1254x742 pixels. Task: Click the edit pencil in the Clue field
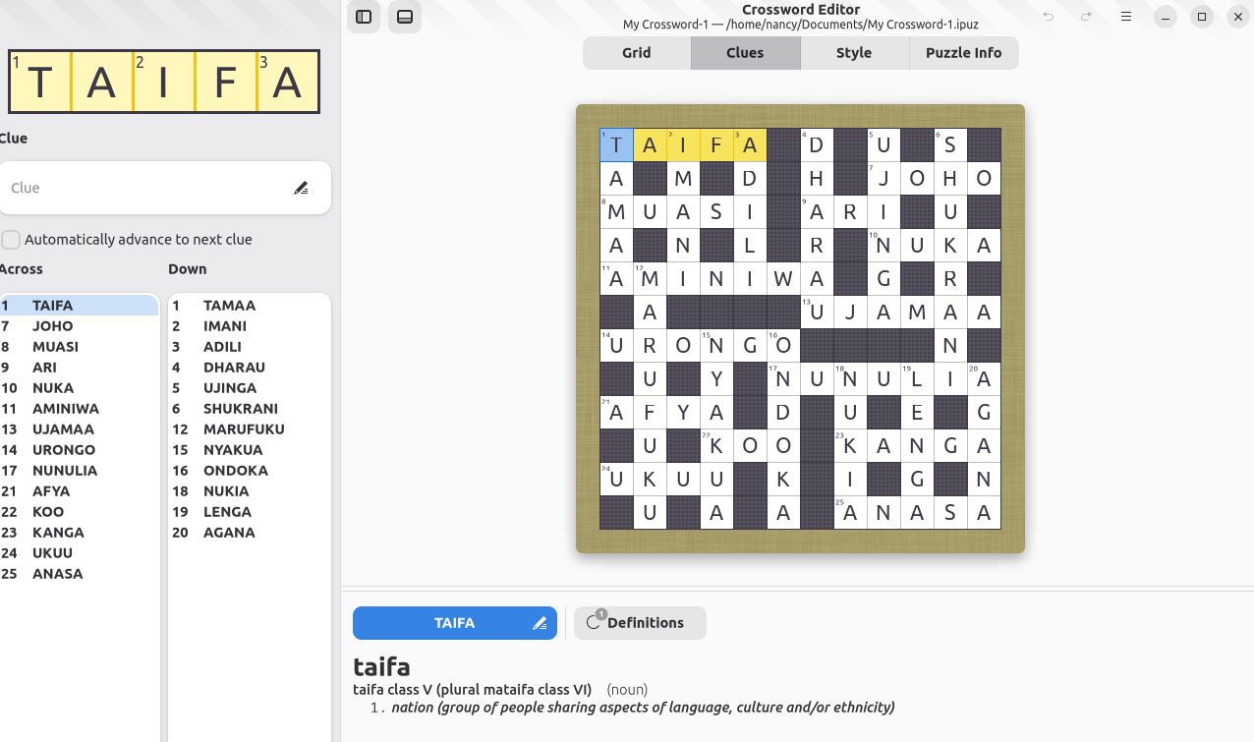coord(301,188)
